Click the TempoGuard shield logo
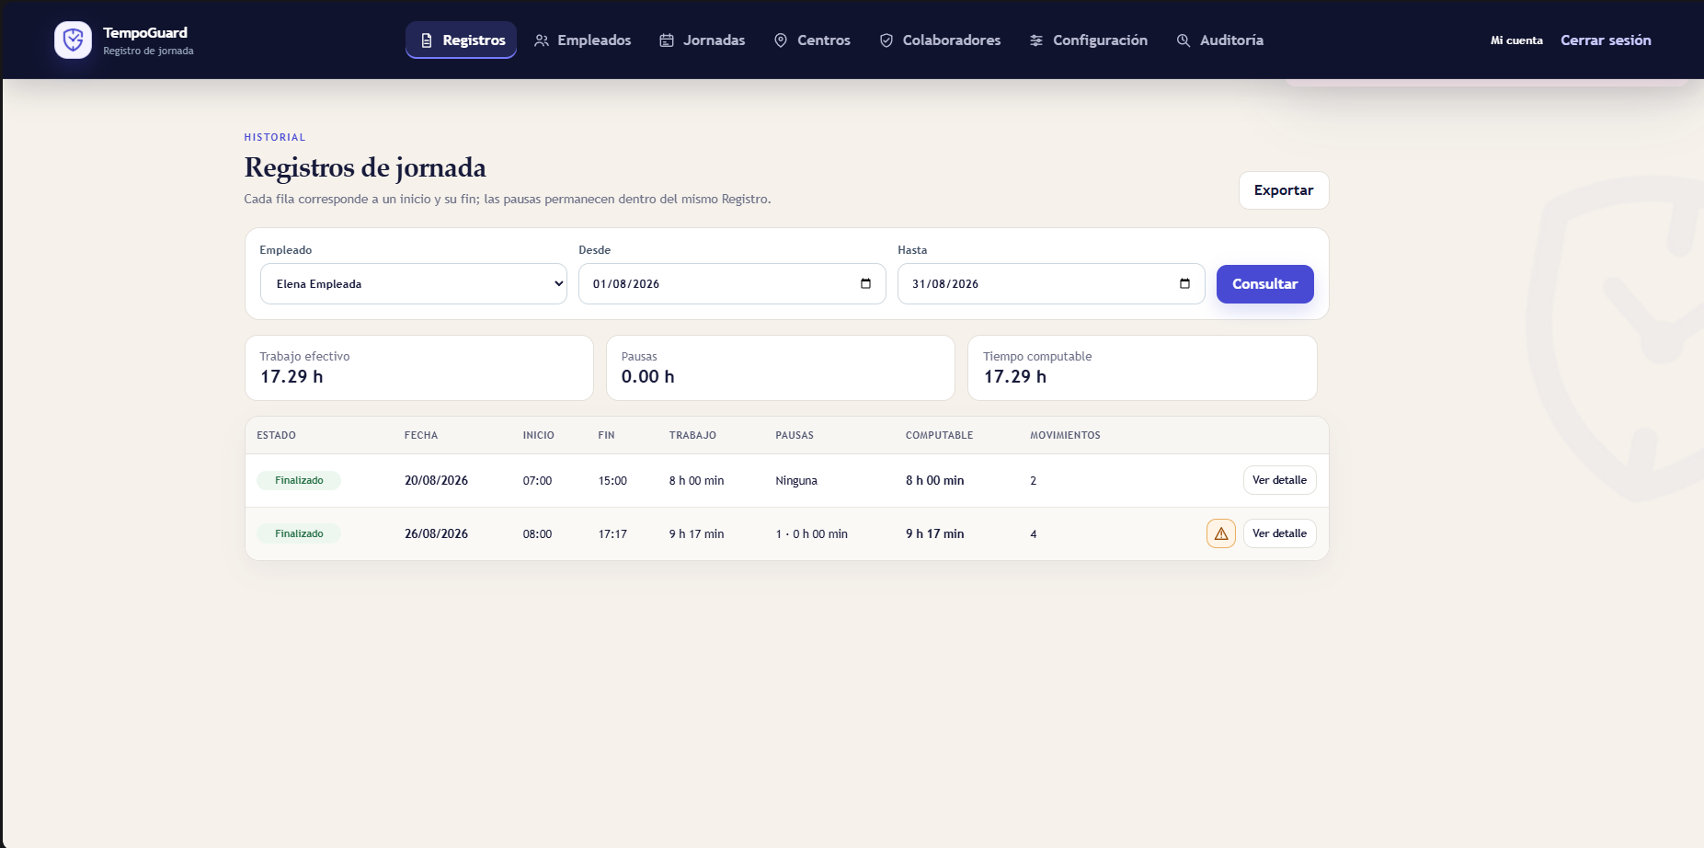 73,40
